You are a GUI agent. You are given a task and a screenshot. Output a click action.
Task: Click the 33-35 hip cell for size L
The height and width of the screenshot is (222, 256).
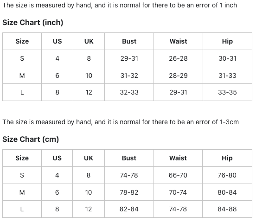[x=227, y=92]
